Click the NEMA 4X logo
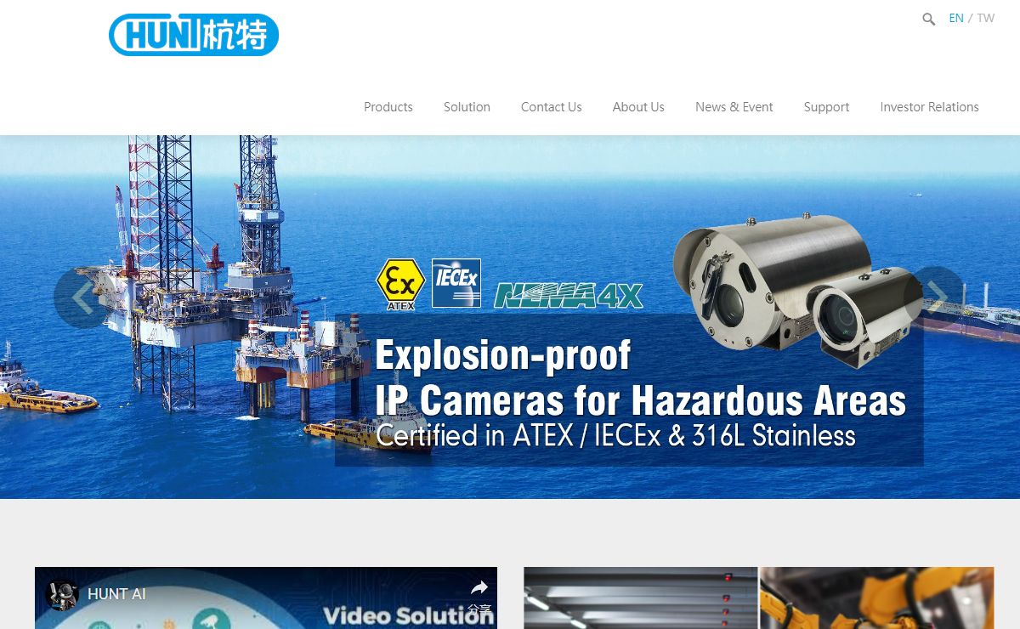Screen dimensions: 1020x629 569,295
